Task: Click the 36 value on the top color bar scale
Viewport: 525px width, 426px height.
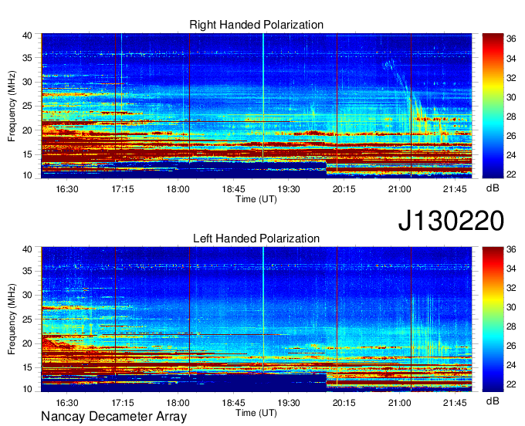Action: (511, 39)
